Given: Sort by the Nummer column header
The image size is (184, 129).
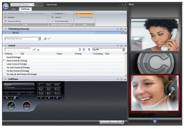Looking at the screenshot, I should pyautogui.click(x=79, y=53).
